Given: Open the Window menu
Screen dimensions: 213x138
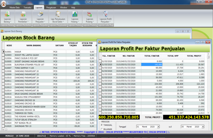Looking at the screenshot, I should pyautogui.click(x=64, y=7).
